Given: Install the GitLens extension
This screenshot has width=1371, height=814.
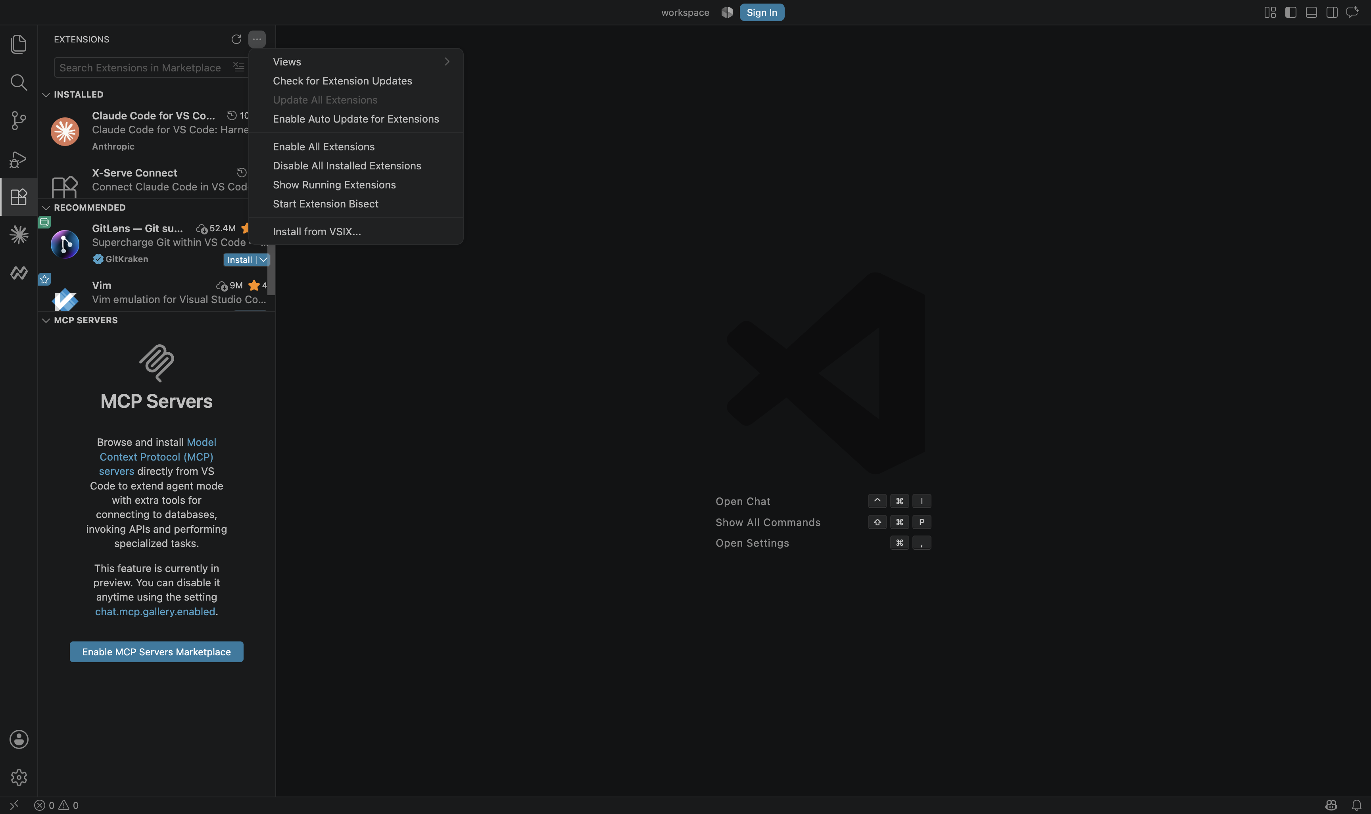Looking at the screenshot, I should click(x=240, y=259).
